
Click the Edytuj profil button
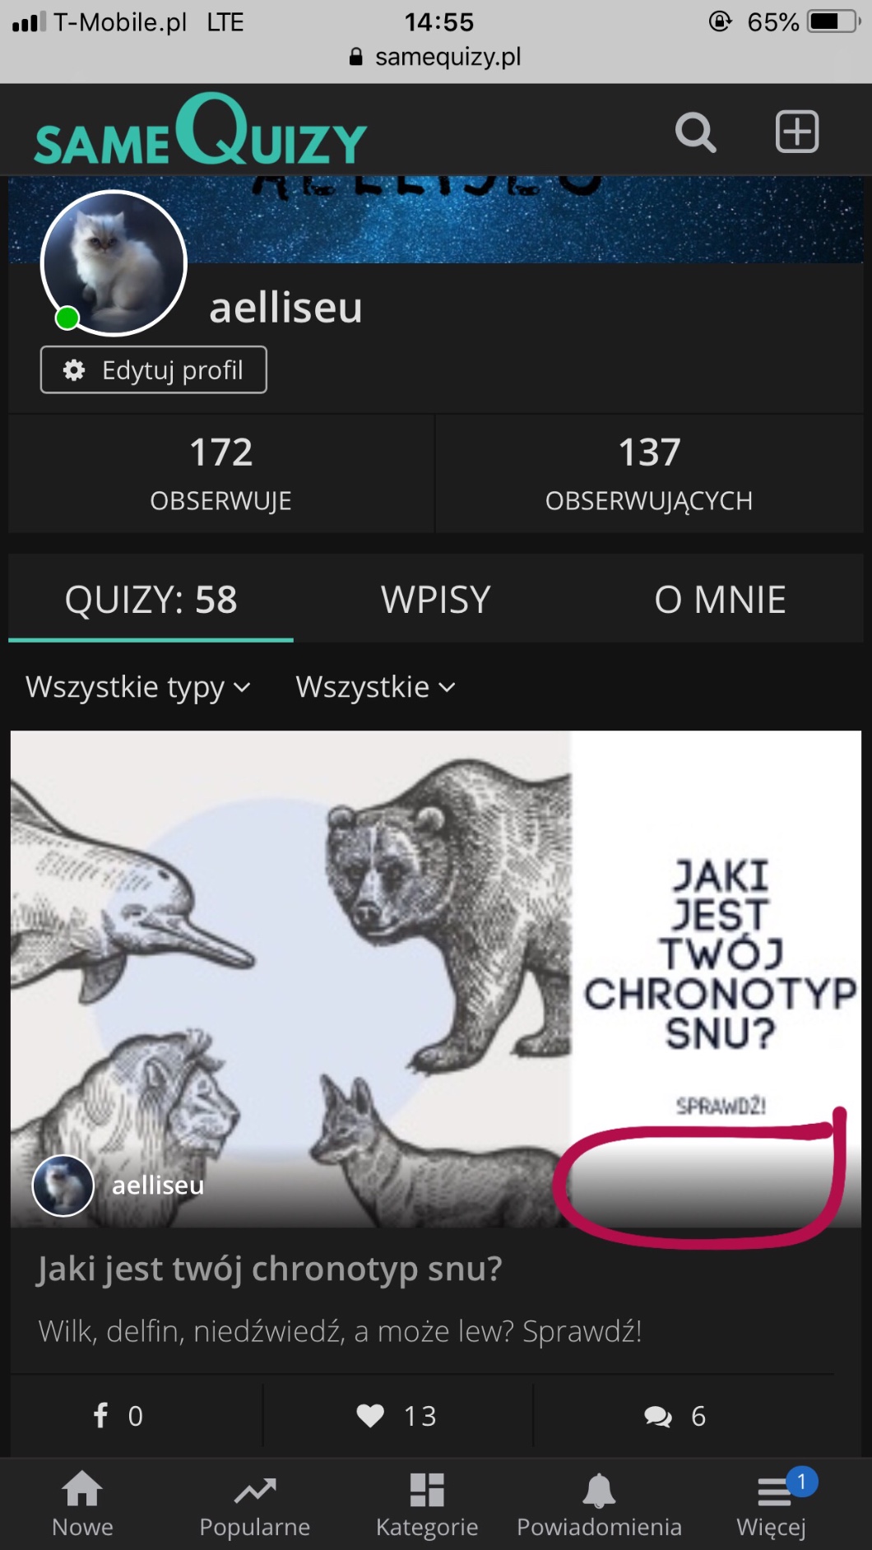pyautogui.click(x=154, y=370)
